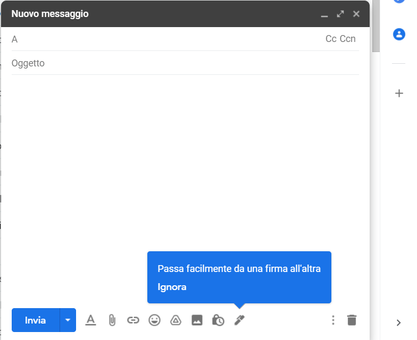
Task: Expand send options arrow next to Invia
Action: coord(68,320)
